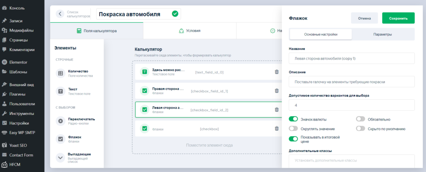Open the Шаблоны menu label
426x172 pixels.
18,72
